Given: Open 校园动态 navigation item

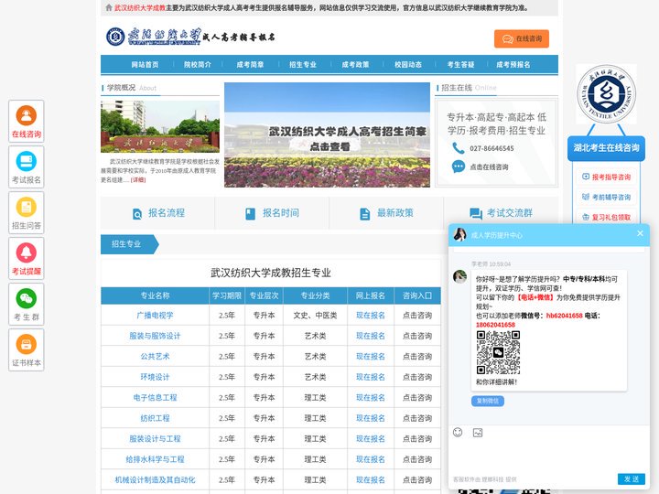Looking at the screenshot, I should tap(408, 65).
